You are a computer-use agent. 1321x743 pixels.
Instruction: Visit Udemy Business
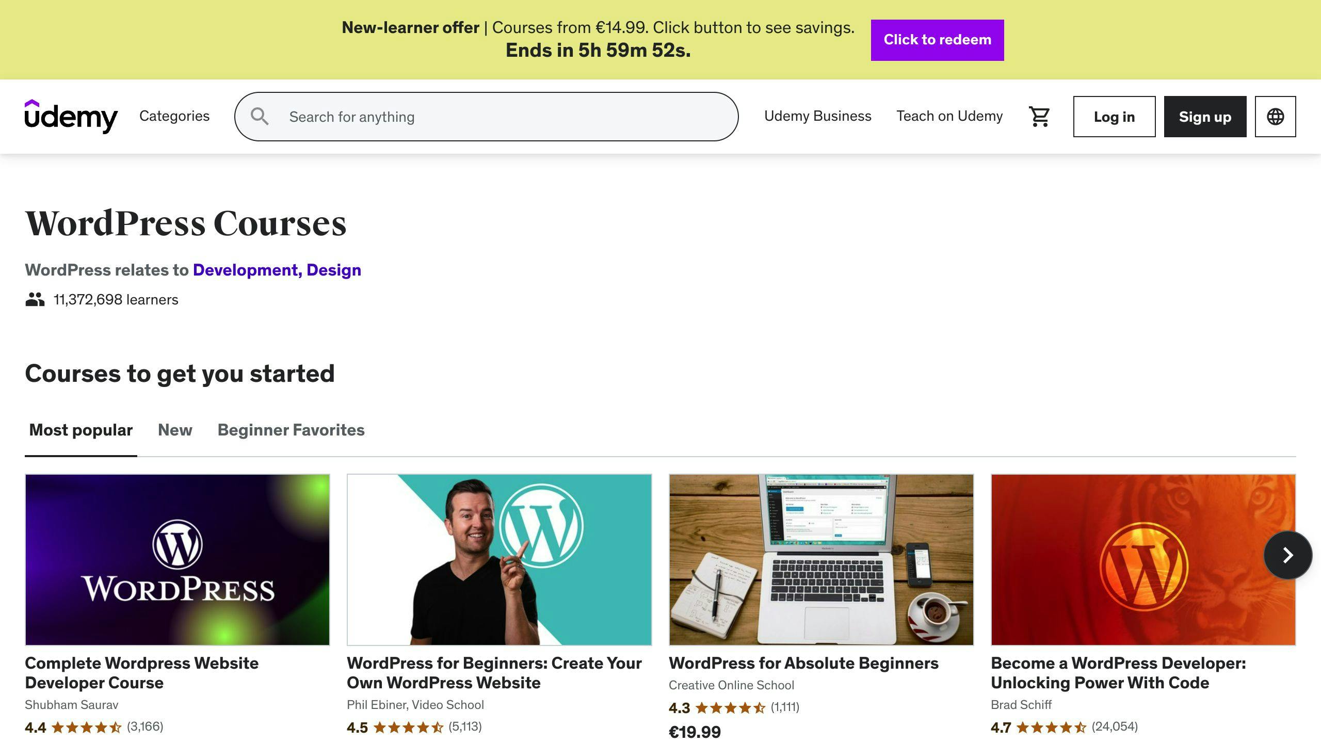click(x=817, y=116)
